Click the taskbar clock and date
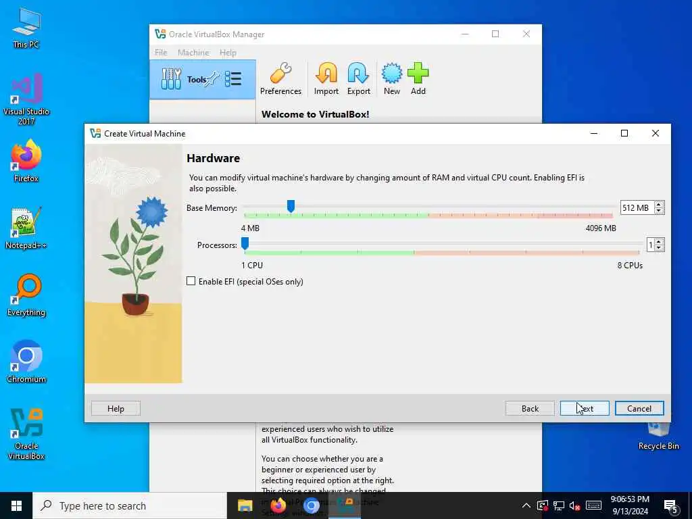Image resolution: width=692 pixels, height=519 pixels. coord(630,505)
